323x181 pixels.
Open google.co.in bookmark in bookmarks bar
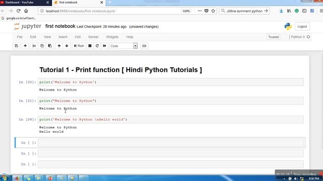pos(19,18)
